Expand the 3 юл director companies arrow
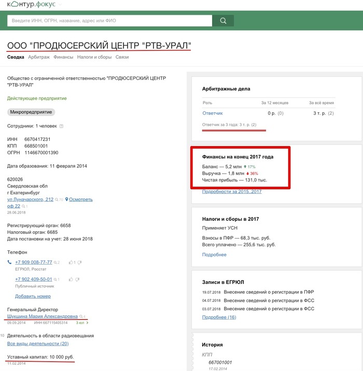 88,323
